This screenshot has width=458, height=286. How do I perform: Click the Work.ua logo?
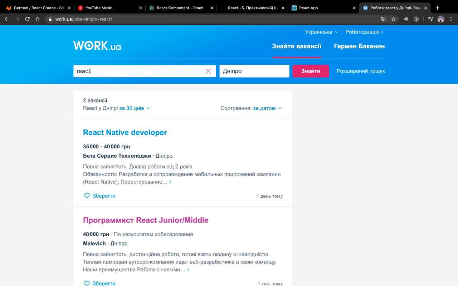97,45
